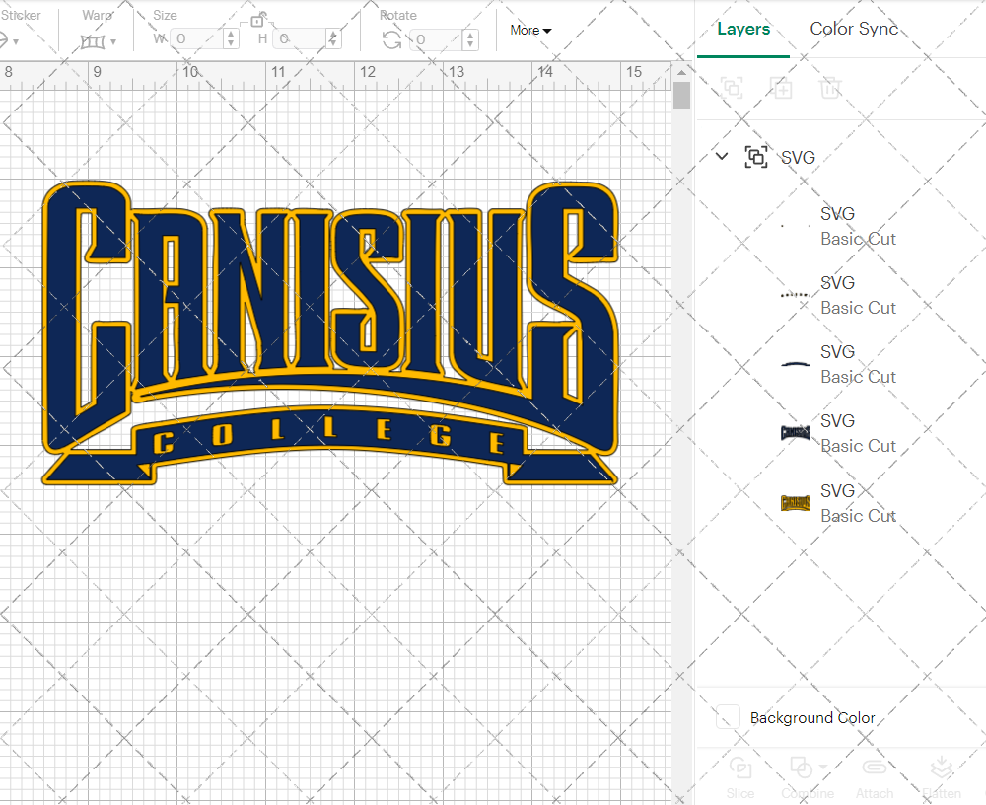
Task: Select the Flatten tool icon
Action: (942, 769)
